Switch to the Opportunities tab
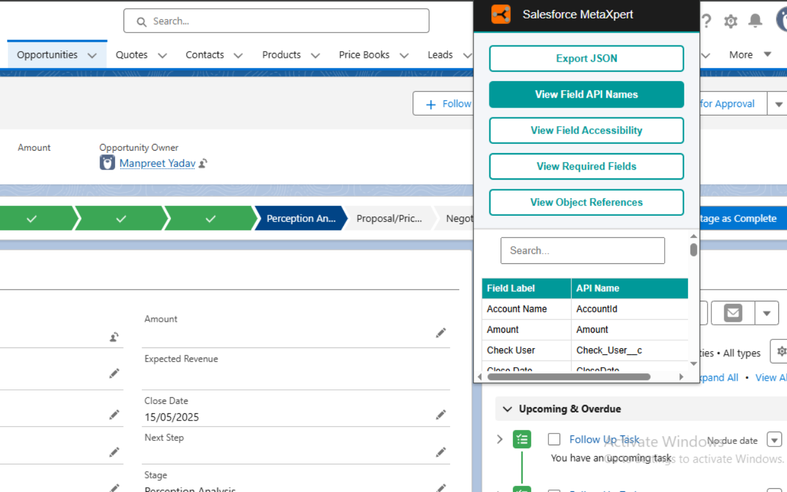Viewport: 787px width, 492px height. (47, 55)
